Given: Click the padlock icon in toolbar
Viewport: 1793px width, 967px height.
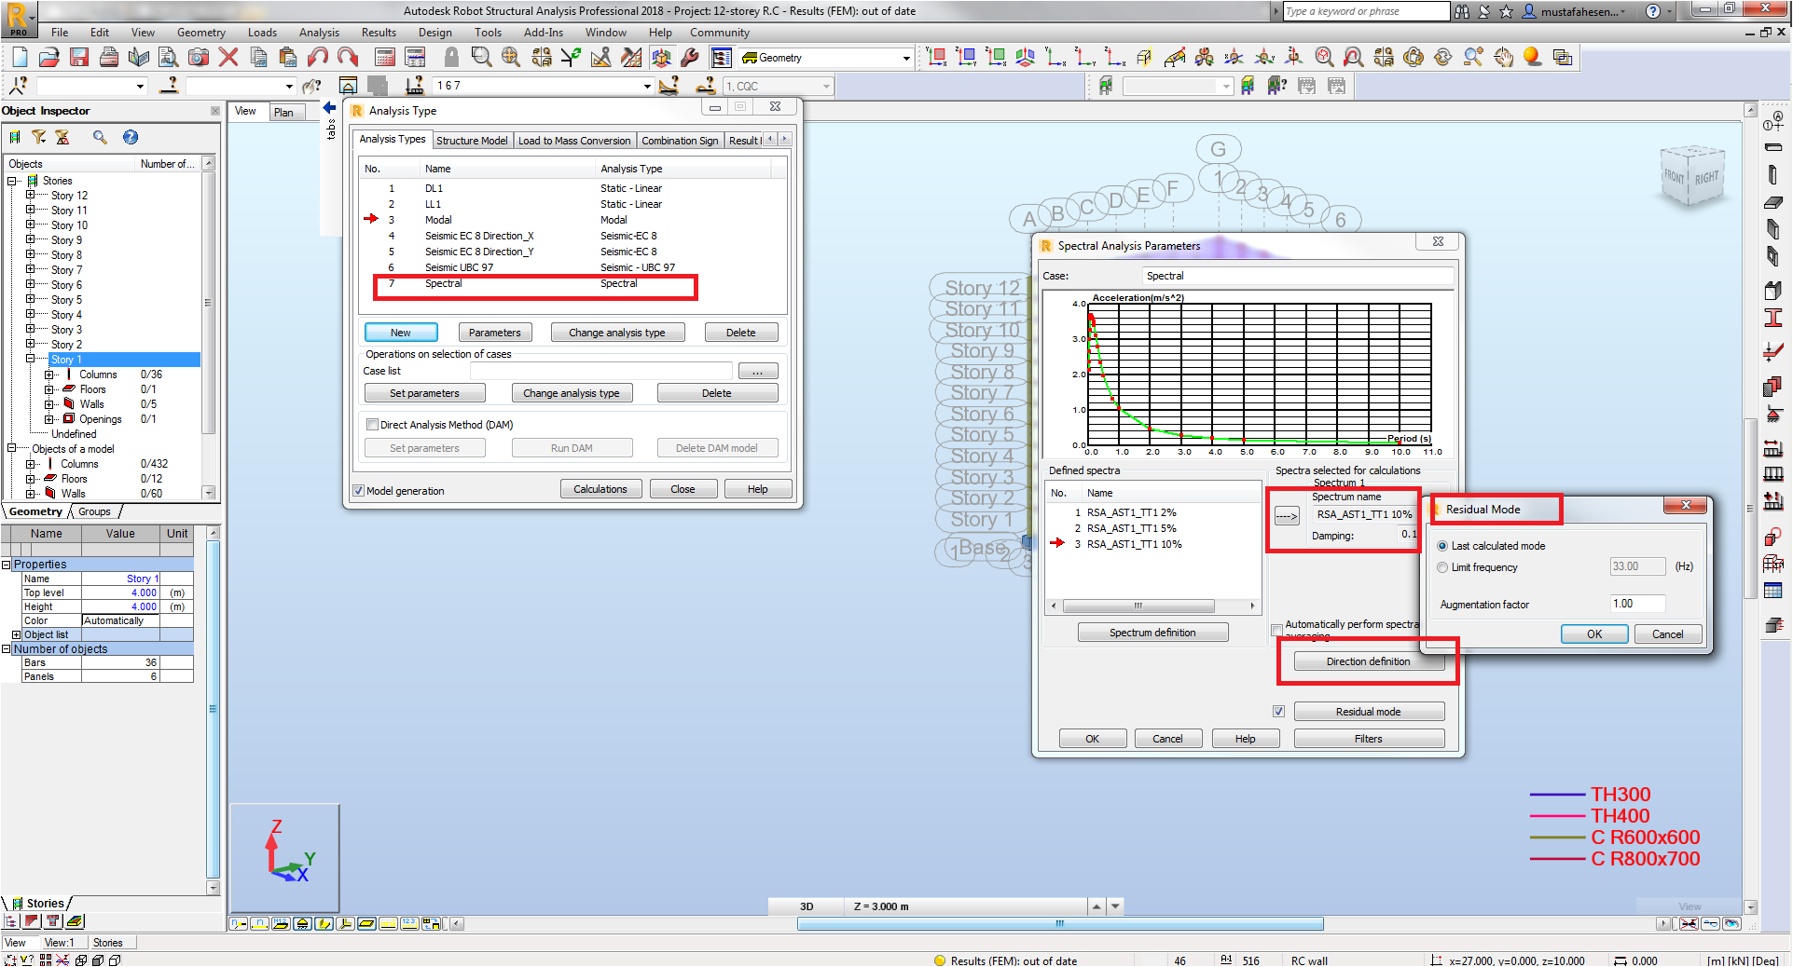Looking at the screenshot, I should click(x=451, y=58).
